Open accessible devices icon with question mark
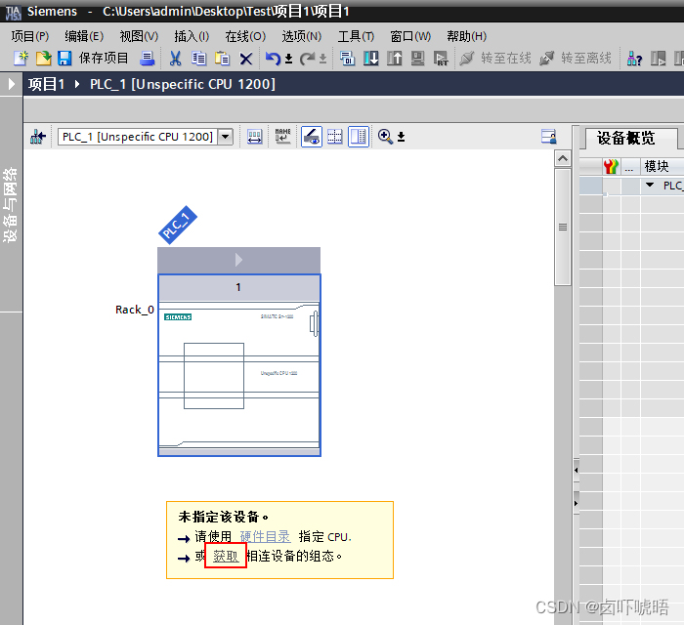The image size is (684, 625). 634,58
